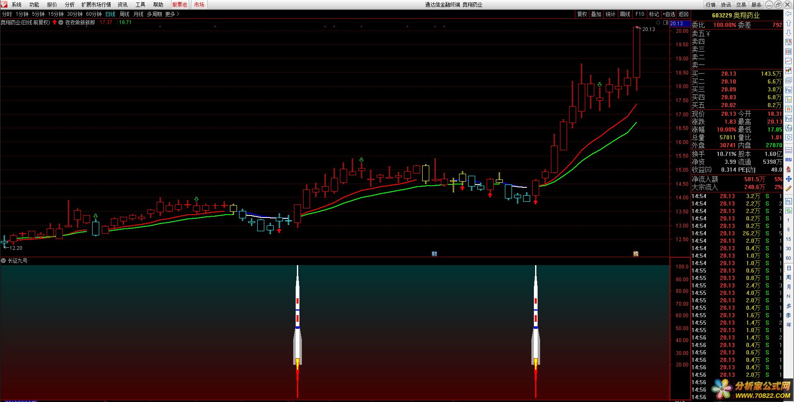This screenshot has height=402, width=794.
Task: Open the 系统 menu
Action: click(16, 5)
